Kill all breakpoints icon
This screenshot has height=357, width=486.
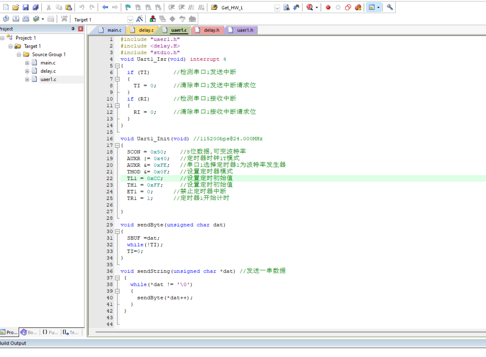click(x=358, y=7)
